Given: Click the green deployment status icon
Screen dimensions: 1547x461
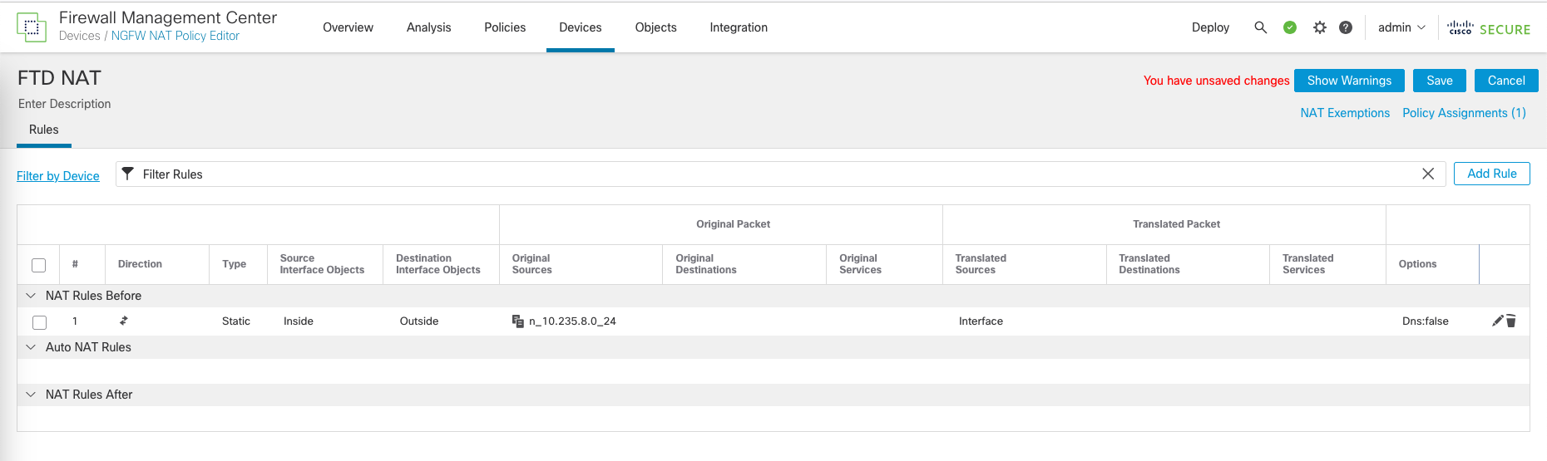Looking at the screenshot, I should (1290, 27).
